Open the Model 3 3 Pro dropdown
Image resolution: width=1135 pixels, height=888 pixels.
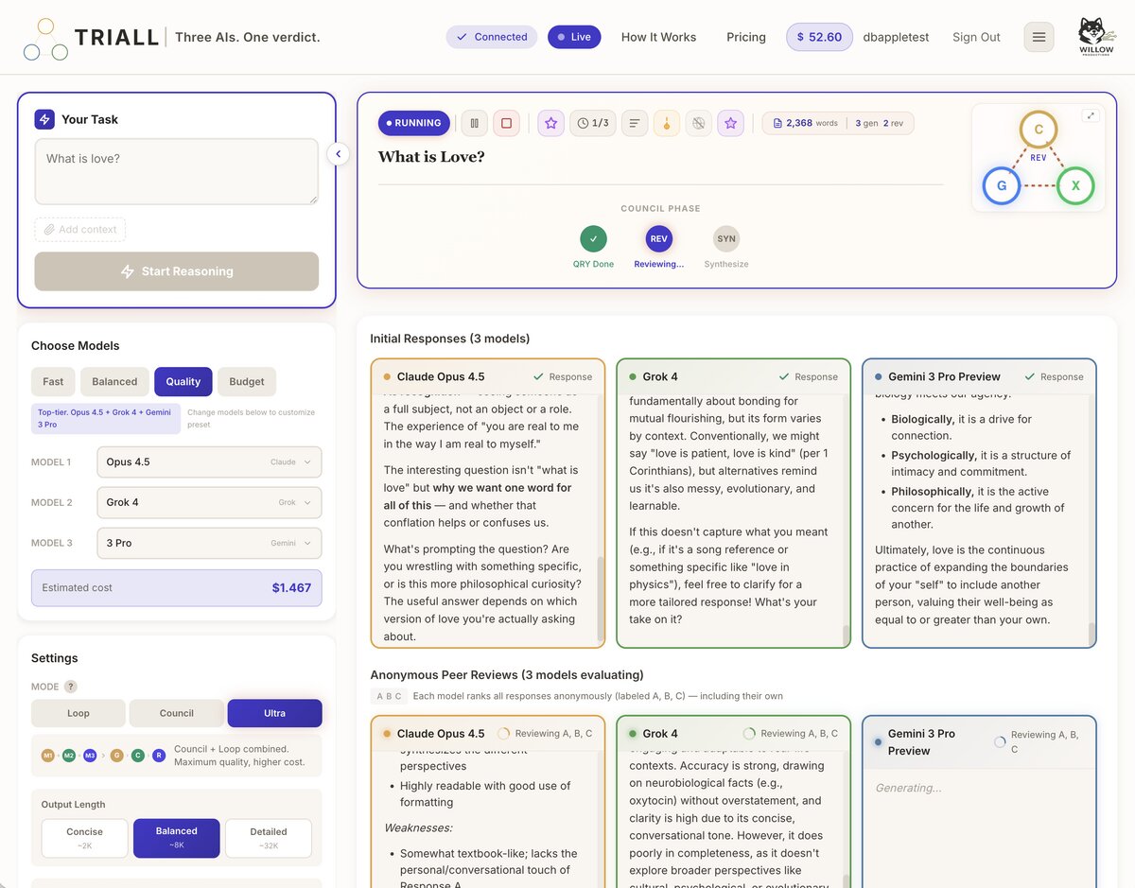click(209, 543)
